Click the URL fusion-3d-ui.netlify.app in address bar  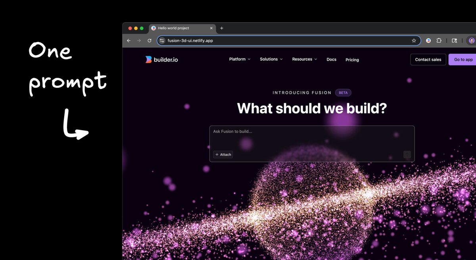(190, 40)
